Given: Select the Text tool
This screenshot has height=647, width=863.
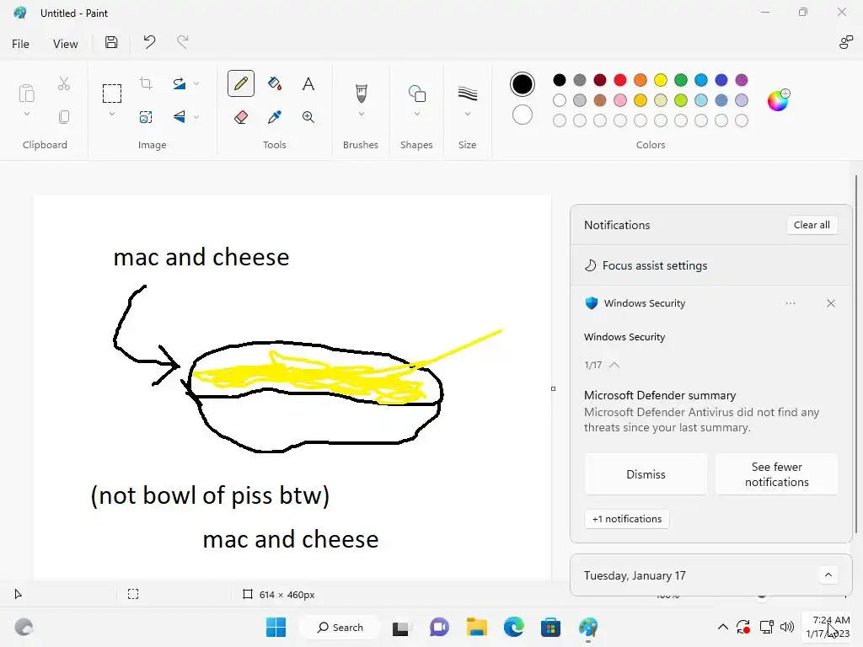Looking at the screenshot, I should click(x=308, y=83).
